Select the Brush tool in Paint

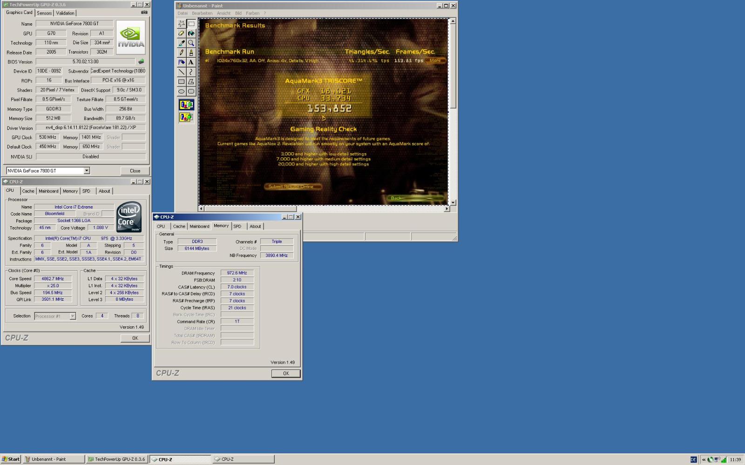191,53
